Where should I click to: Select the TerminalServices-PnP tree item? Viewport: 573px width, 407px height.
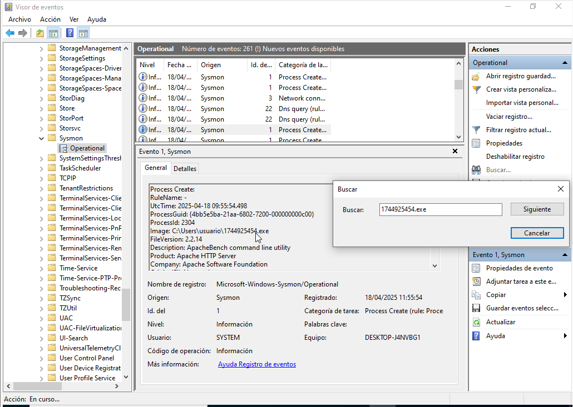coord(90,228)
